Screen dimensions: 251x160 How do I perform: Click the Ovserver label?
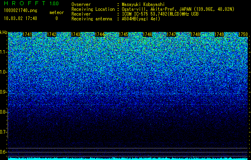81,4
